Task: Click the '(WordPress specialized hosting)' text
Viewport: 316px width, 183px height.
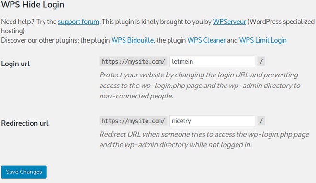Action: 158,26
